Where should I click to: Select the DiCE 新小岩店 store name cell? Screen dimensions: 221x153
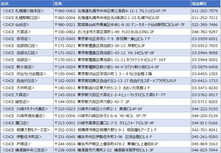coord(27,67)
